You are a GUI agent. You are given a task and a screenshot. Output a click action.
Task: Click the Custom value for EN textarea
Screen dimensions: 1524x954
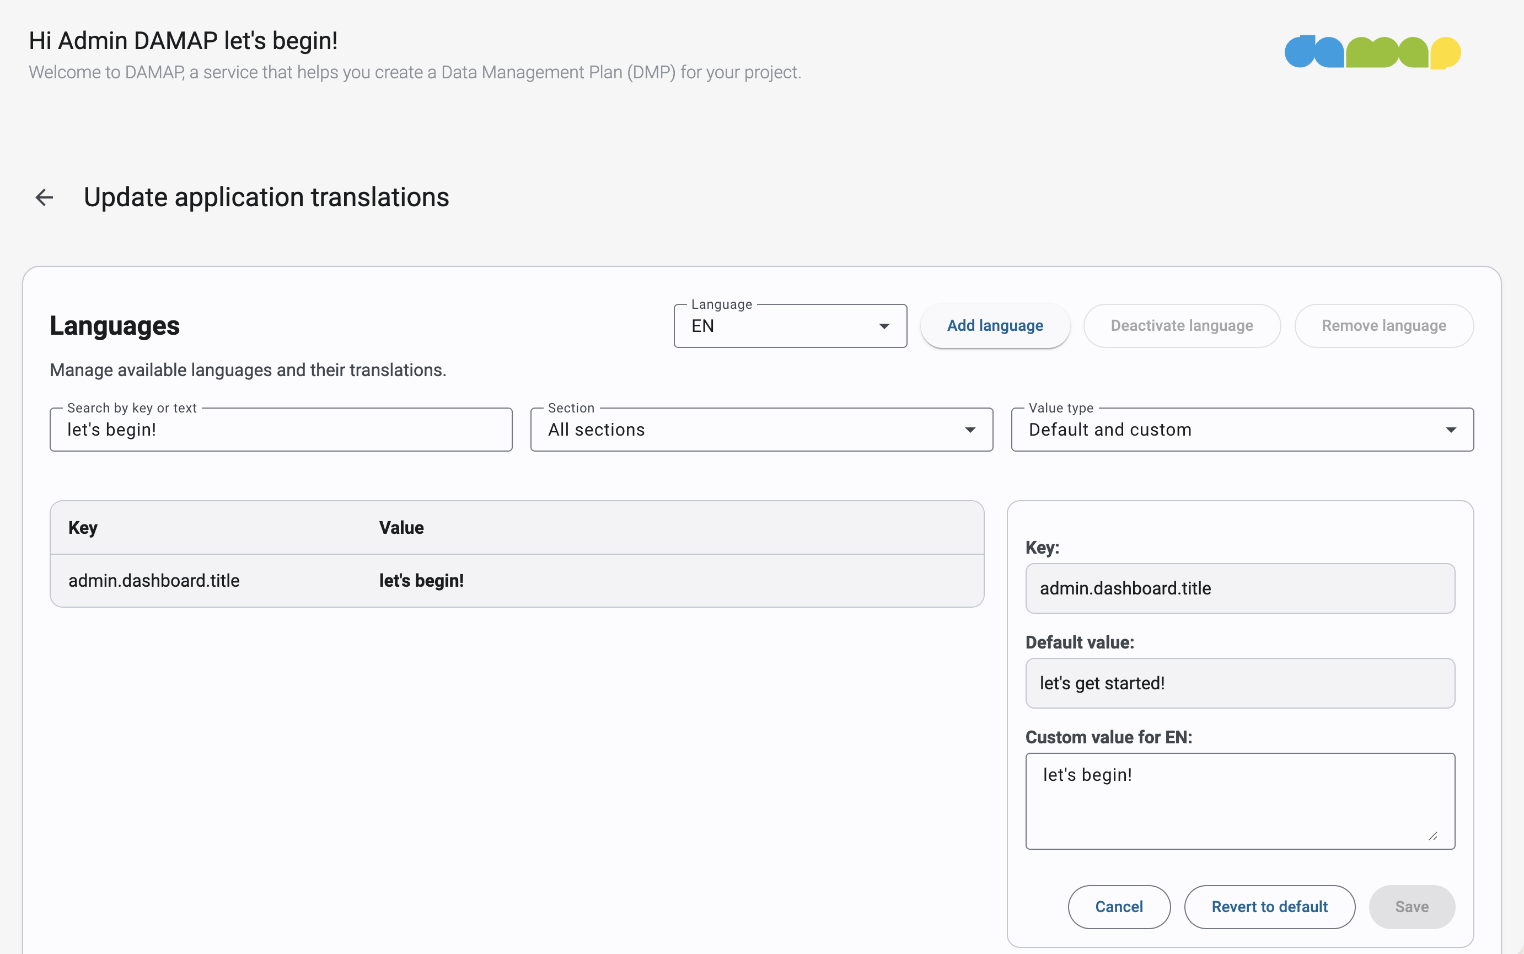(x=1240, y=801)
